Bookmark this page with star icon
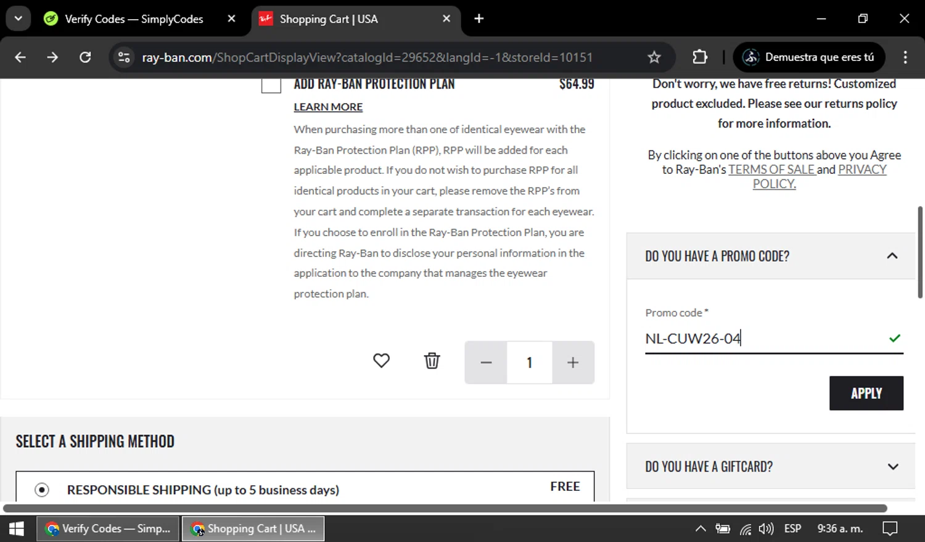The image size is (925, 542). point(654,57)
